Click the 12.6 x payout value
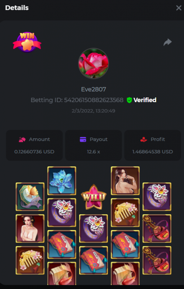Screen dimensions: 184x289 point(93,152)
